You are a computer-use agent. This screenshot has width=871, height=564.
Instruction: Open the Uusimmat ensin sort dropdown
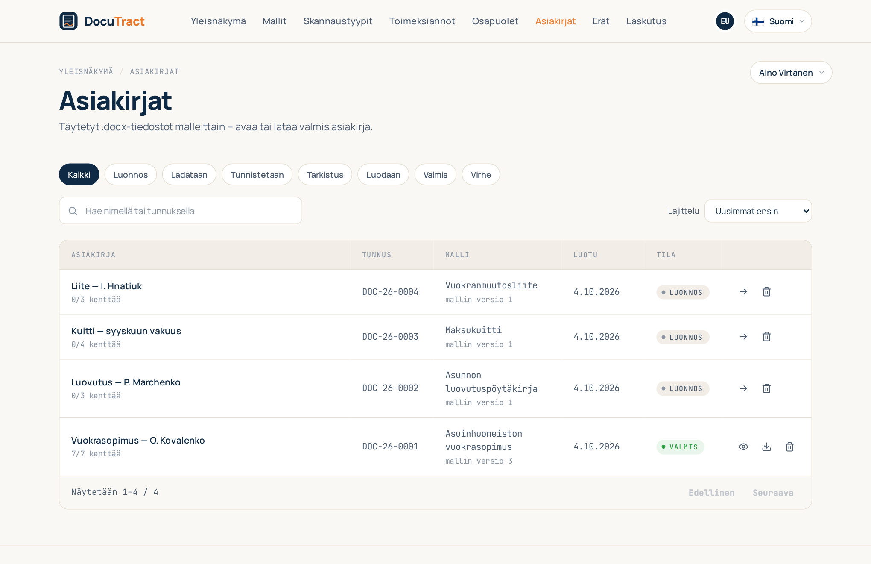(x=758, y=211)
